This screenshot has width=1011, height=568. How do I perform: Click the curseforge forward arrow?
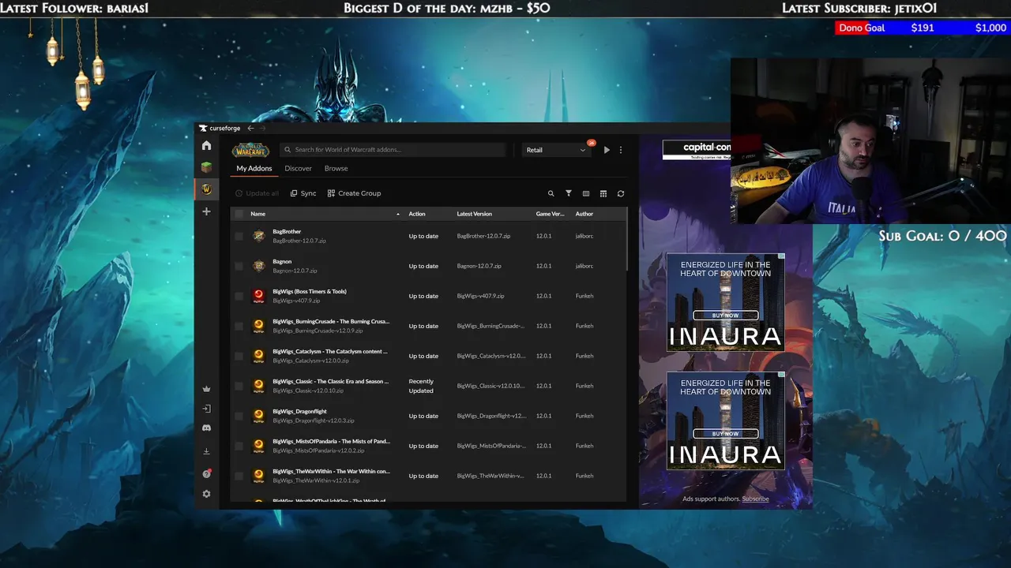point(263,129)
